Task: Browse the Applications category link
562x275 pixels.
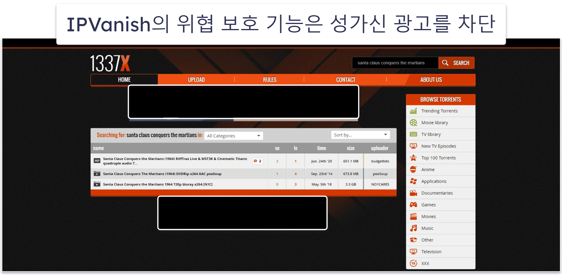Action: [x=434, y=181]
